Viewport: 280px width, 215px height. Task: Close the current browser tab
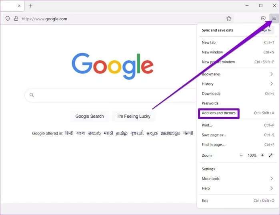tap(19, 6)
